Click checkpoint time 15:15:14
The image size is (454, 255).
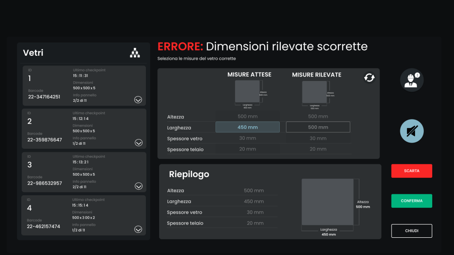tap(80, 205)
